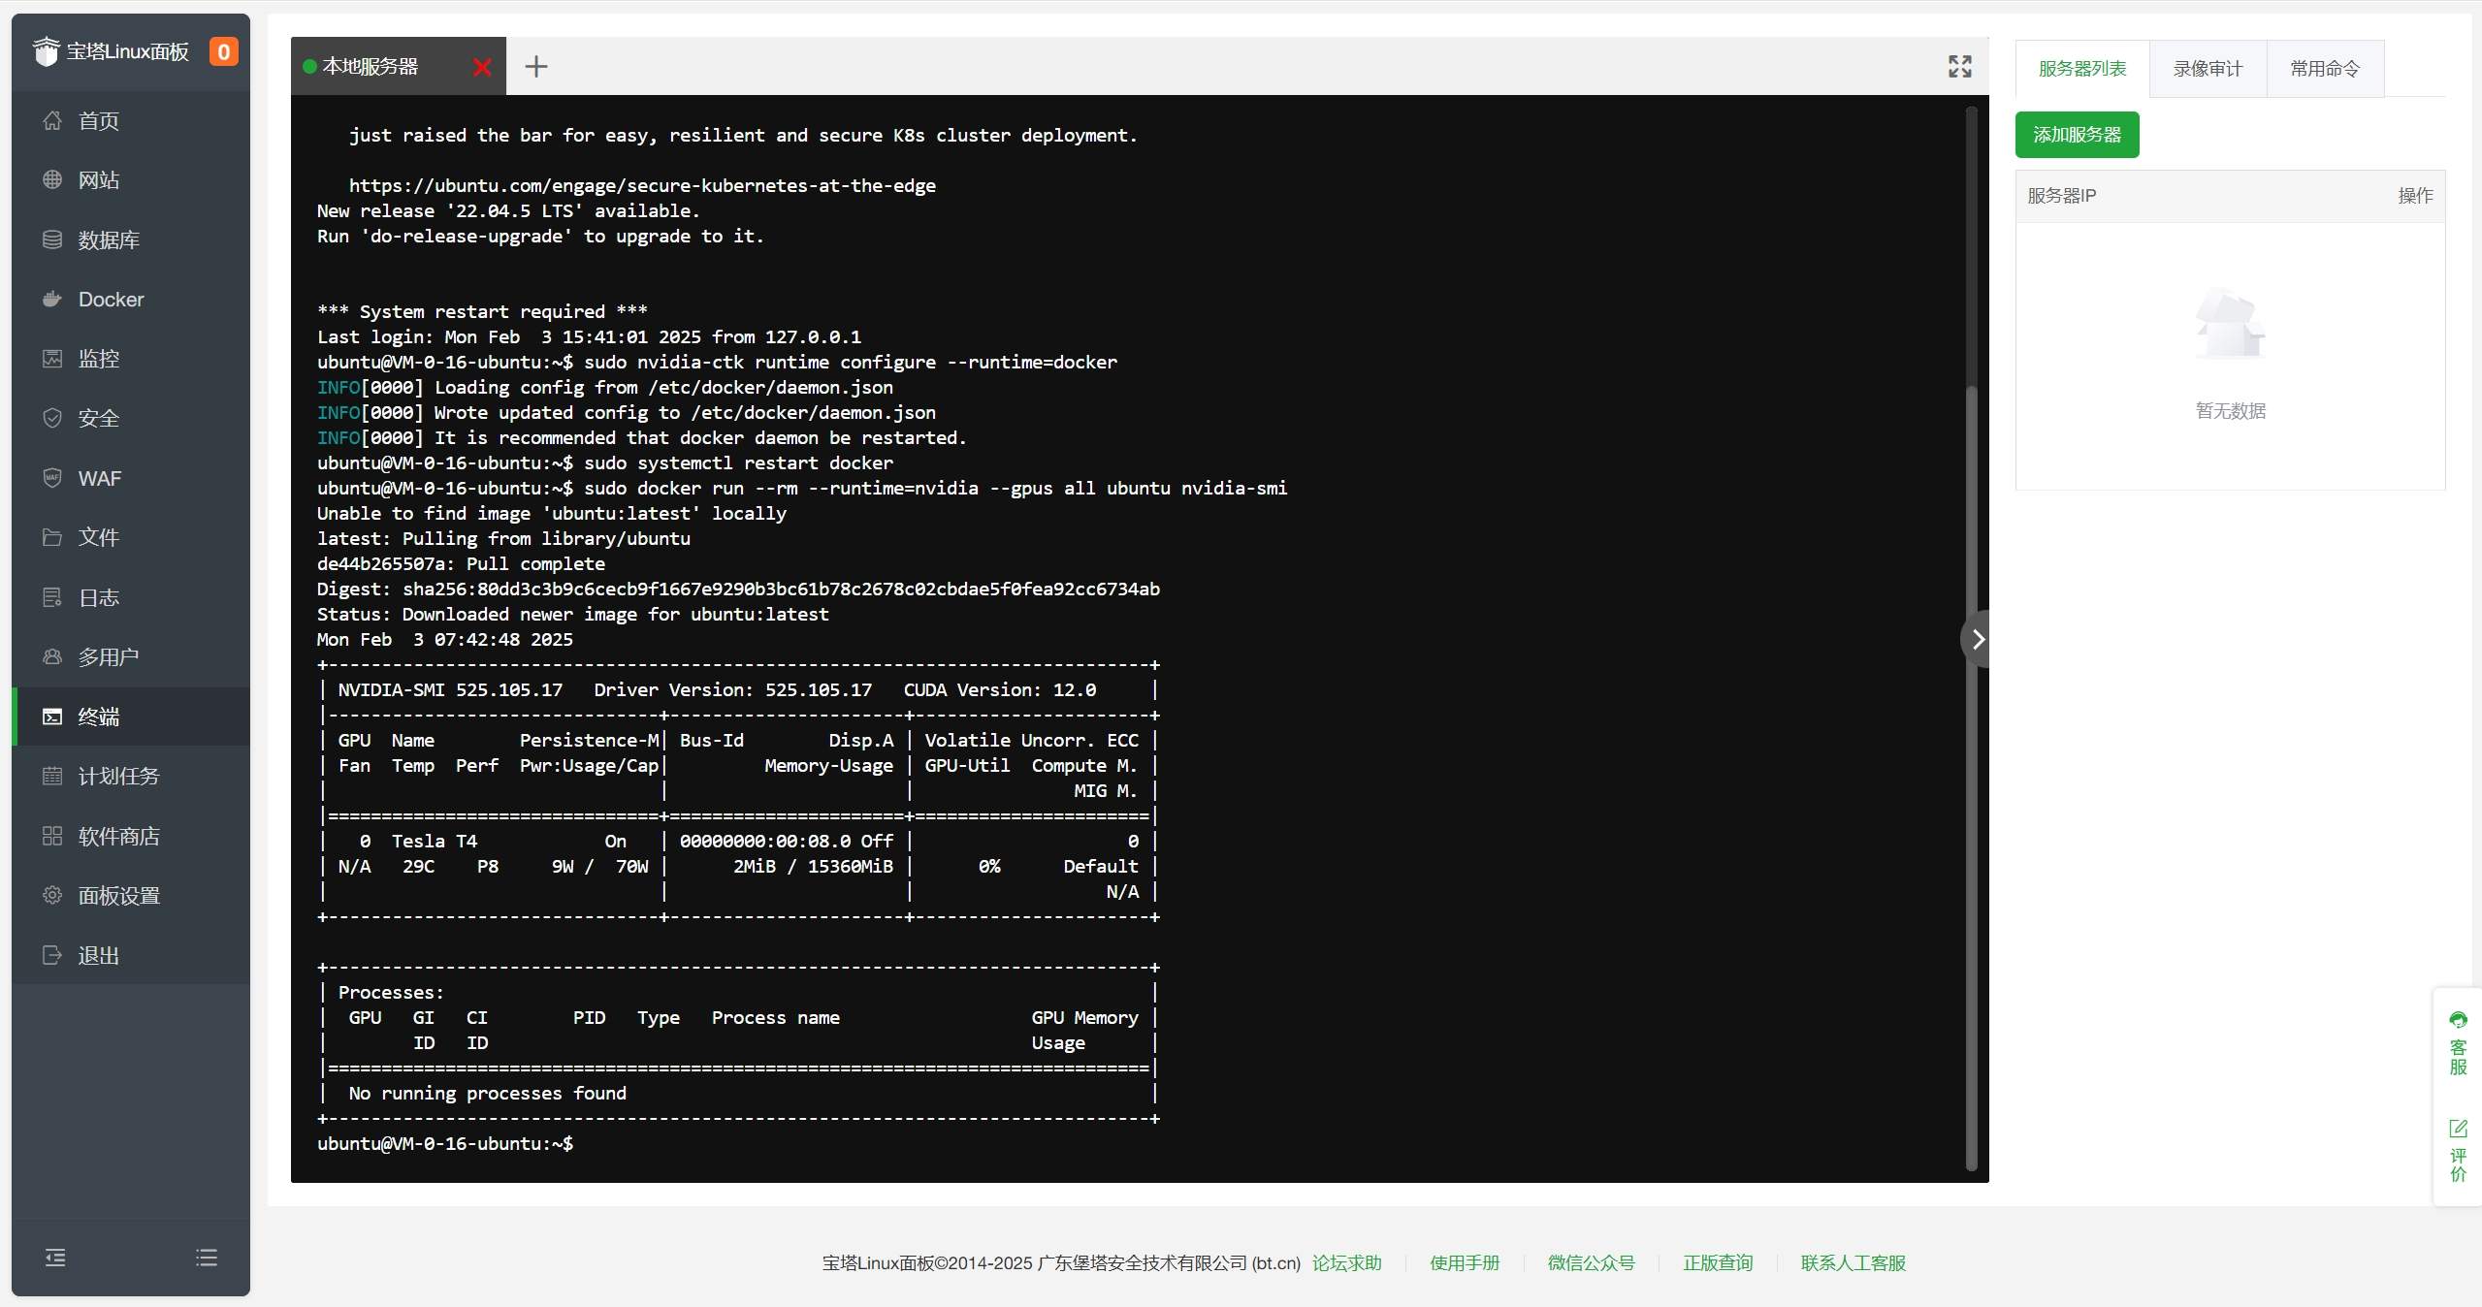Select the 终端 terminal icon

(52, 717)
